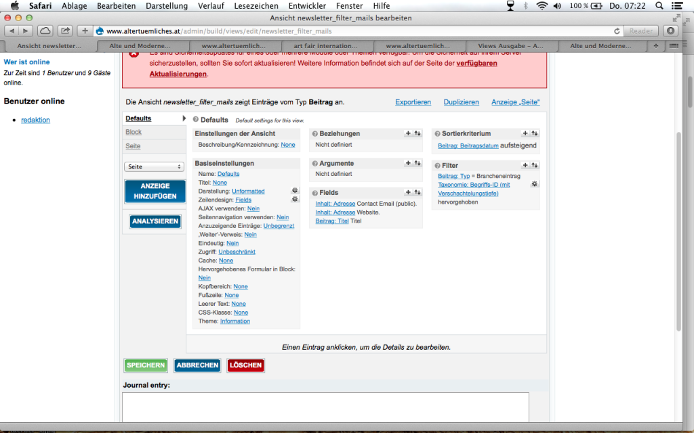
Task: Add a new relationship in Beziehungen
Action: (x=408, y=133)
